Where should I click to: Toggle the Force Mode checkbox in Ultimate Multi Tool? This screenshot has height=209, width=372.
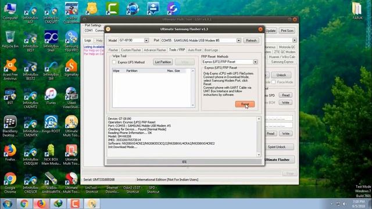(x=274, y=82)
